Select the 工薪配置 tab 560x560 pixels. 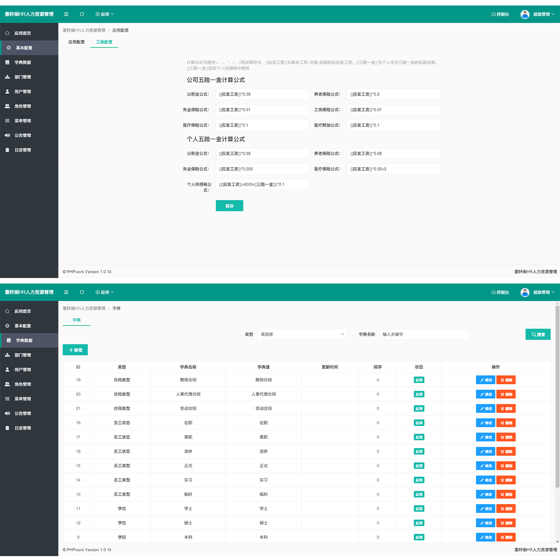[x=104, y=42]
